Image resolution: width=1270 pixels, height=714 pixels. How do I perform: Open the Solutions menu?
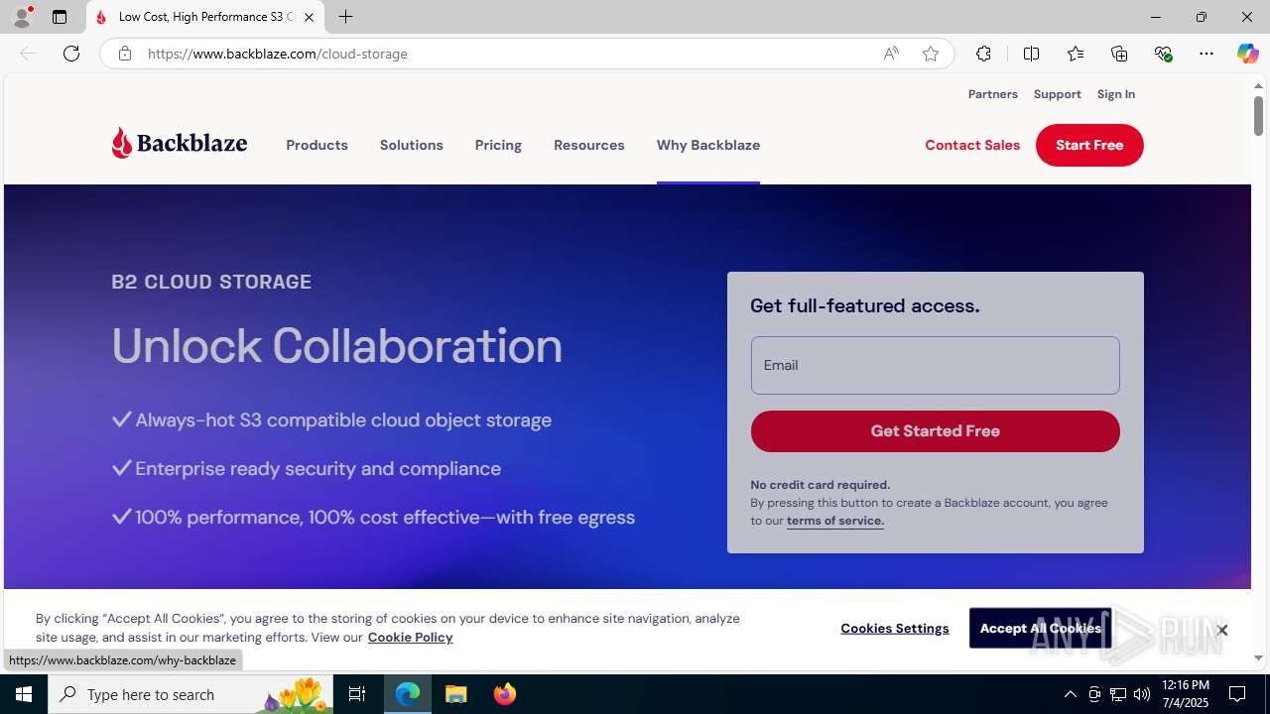411,145
